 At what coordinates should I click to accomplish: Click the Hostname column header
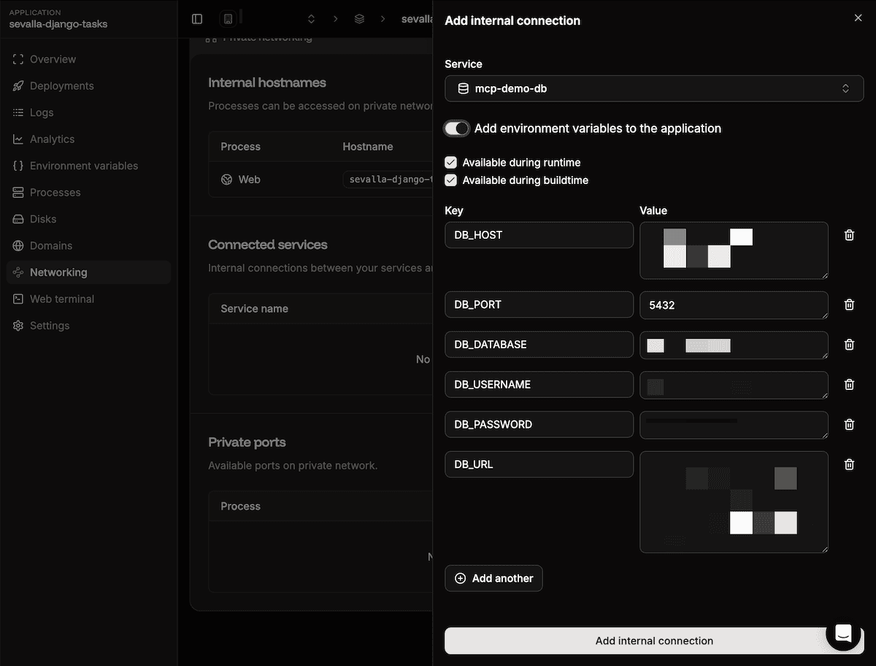pos(368,147)
